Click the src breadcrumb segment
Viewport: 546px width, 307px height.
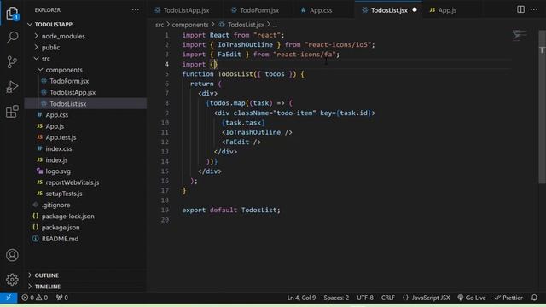pyautogui.click(x=160, y=25)
